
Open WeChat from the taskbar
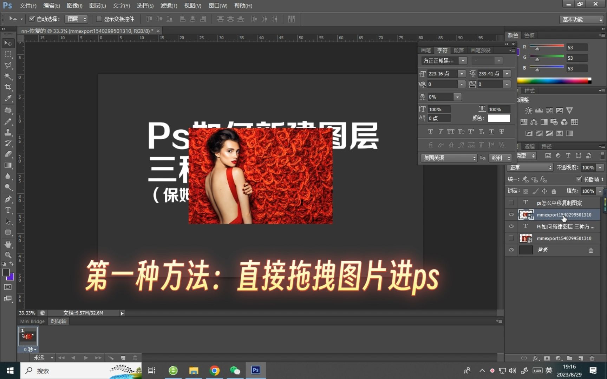pos(235,371)
